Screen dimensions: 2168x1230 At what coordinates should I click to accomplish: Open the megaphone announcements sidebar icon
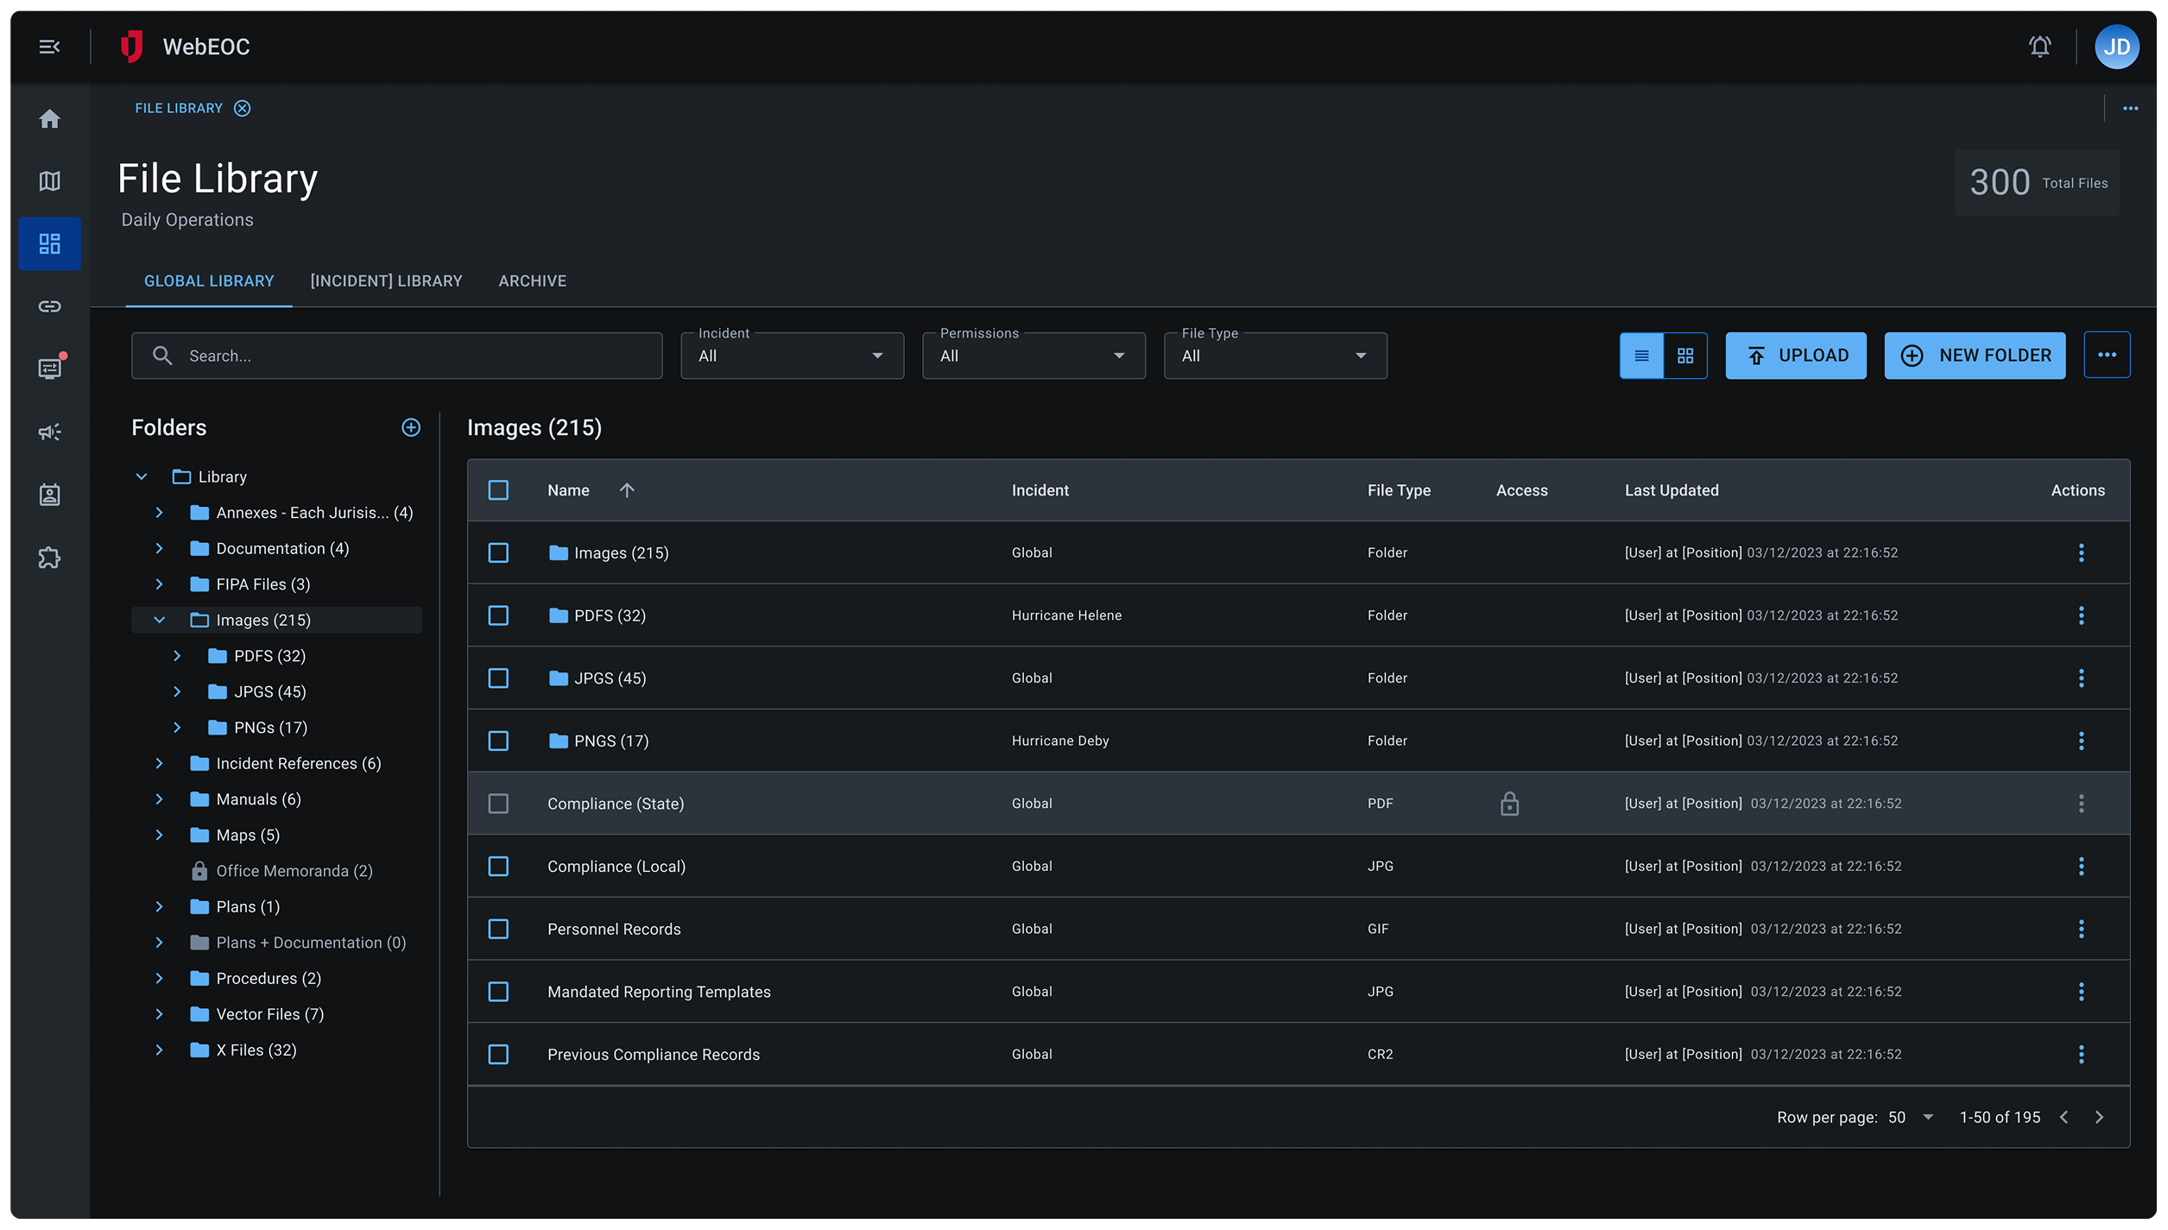[50, 432]
